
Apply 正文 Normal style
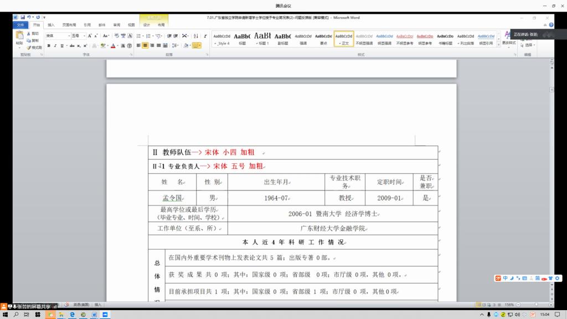[343, 39]
